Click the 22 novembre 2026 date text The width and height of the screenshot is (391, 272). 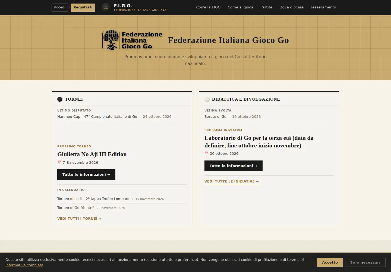point(111,208)
